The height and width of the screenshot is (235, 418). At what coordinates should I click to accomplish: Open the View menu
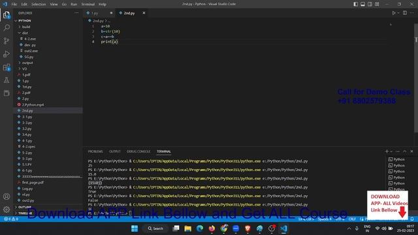click(54, 4)
